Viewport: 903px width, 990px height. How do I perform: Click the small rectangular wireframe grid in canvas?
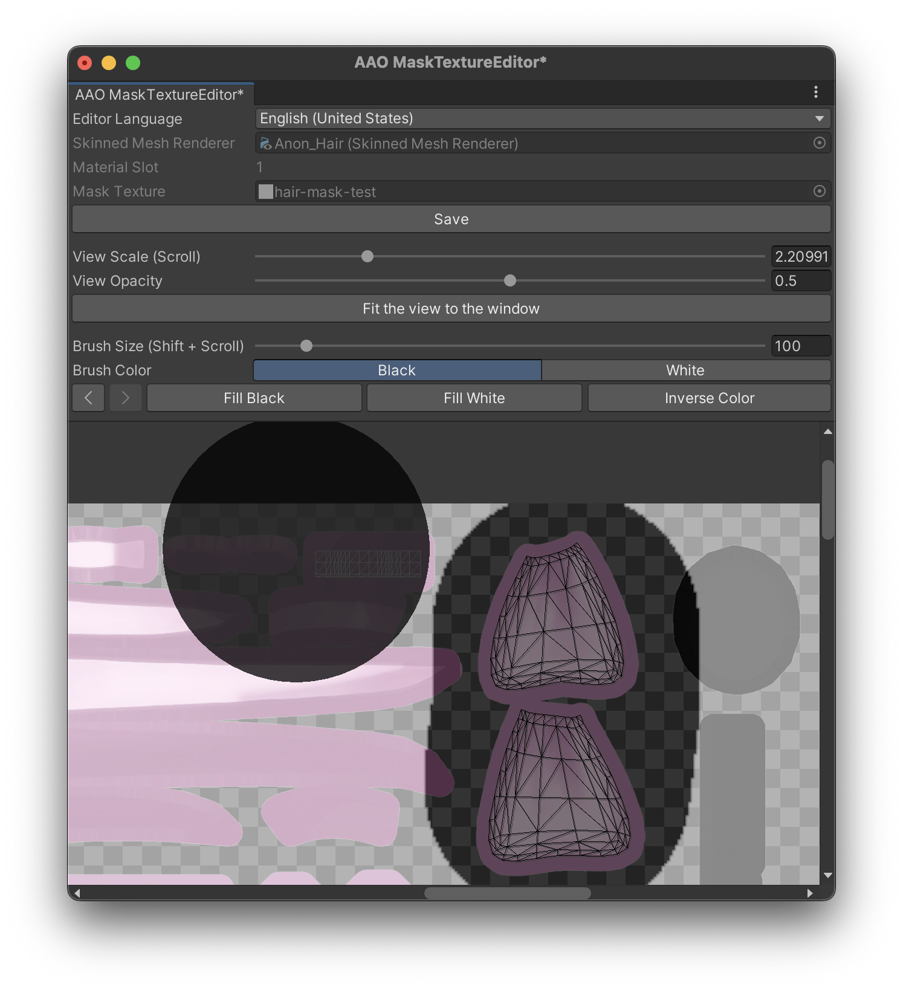coord(368,563)
